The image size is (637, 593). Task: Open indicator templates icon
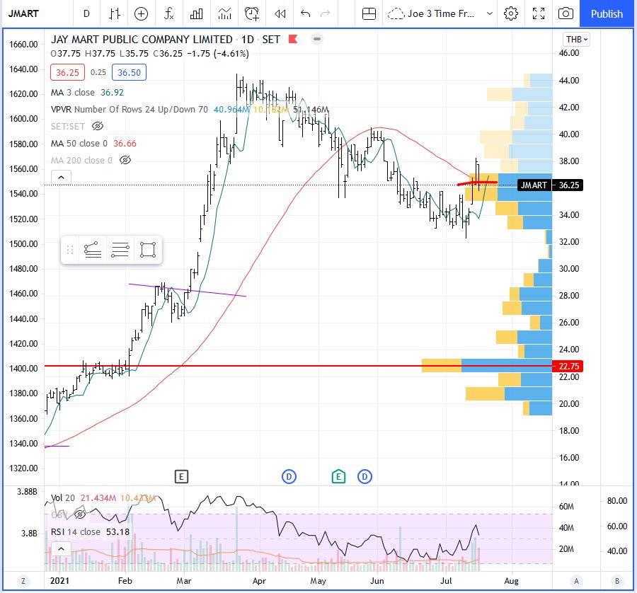point(224,14)
